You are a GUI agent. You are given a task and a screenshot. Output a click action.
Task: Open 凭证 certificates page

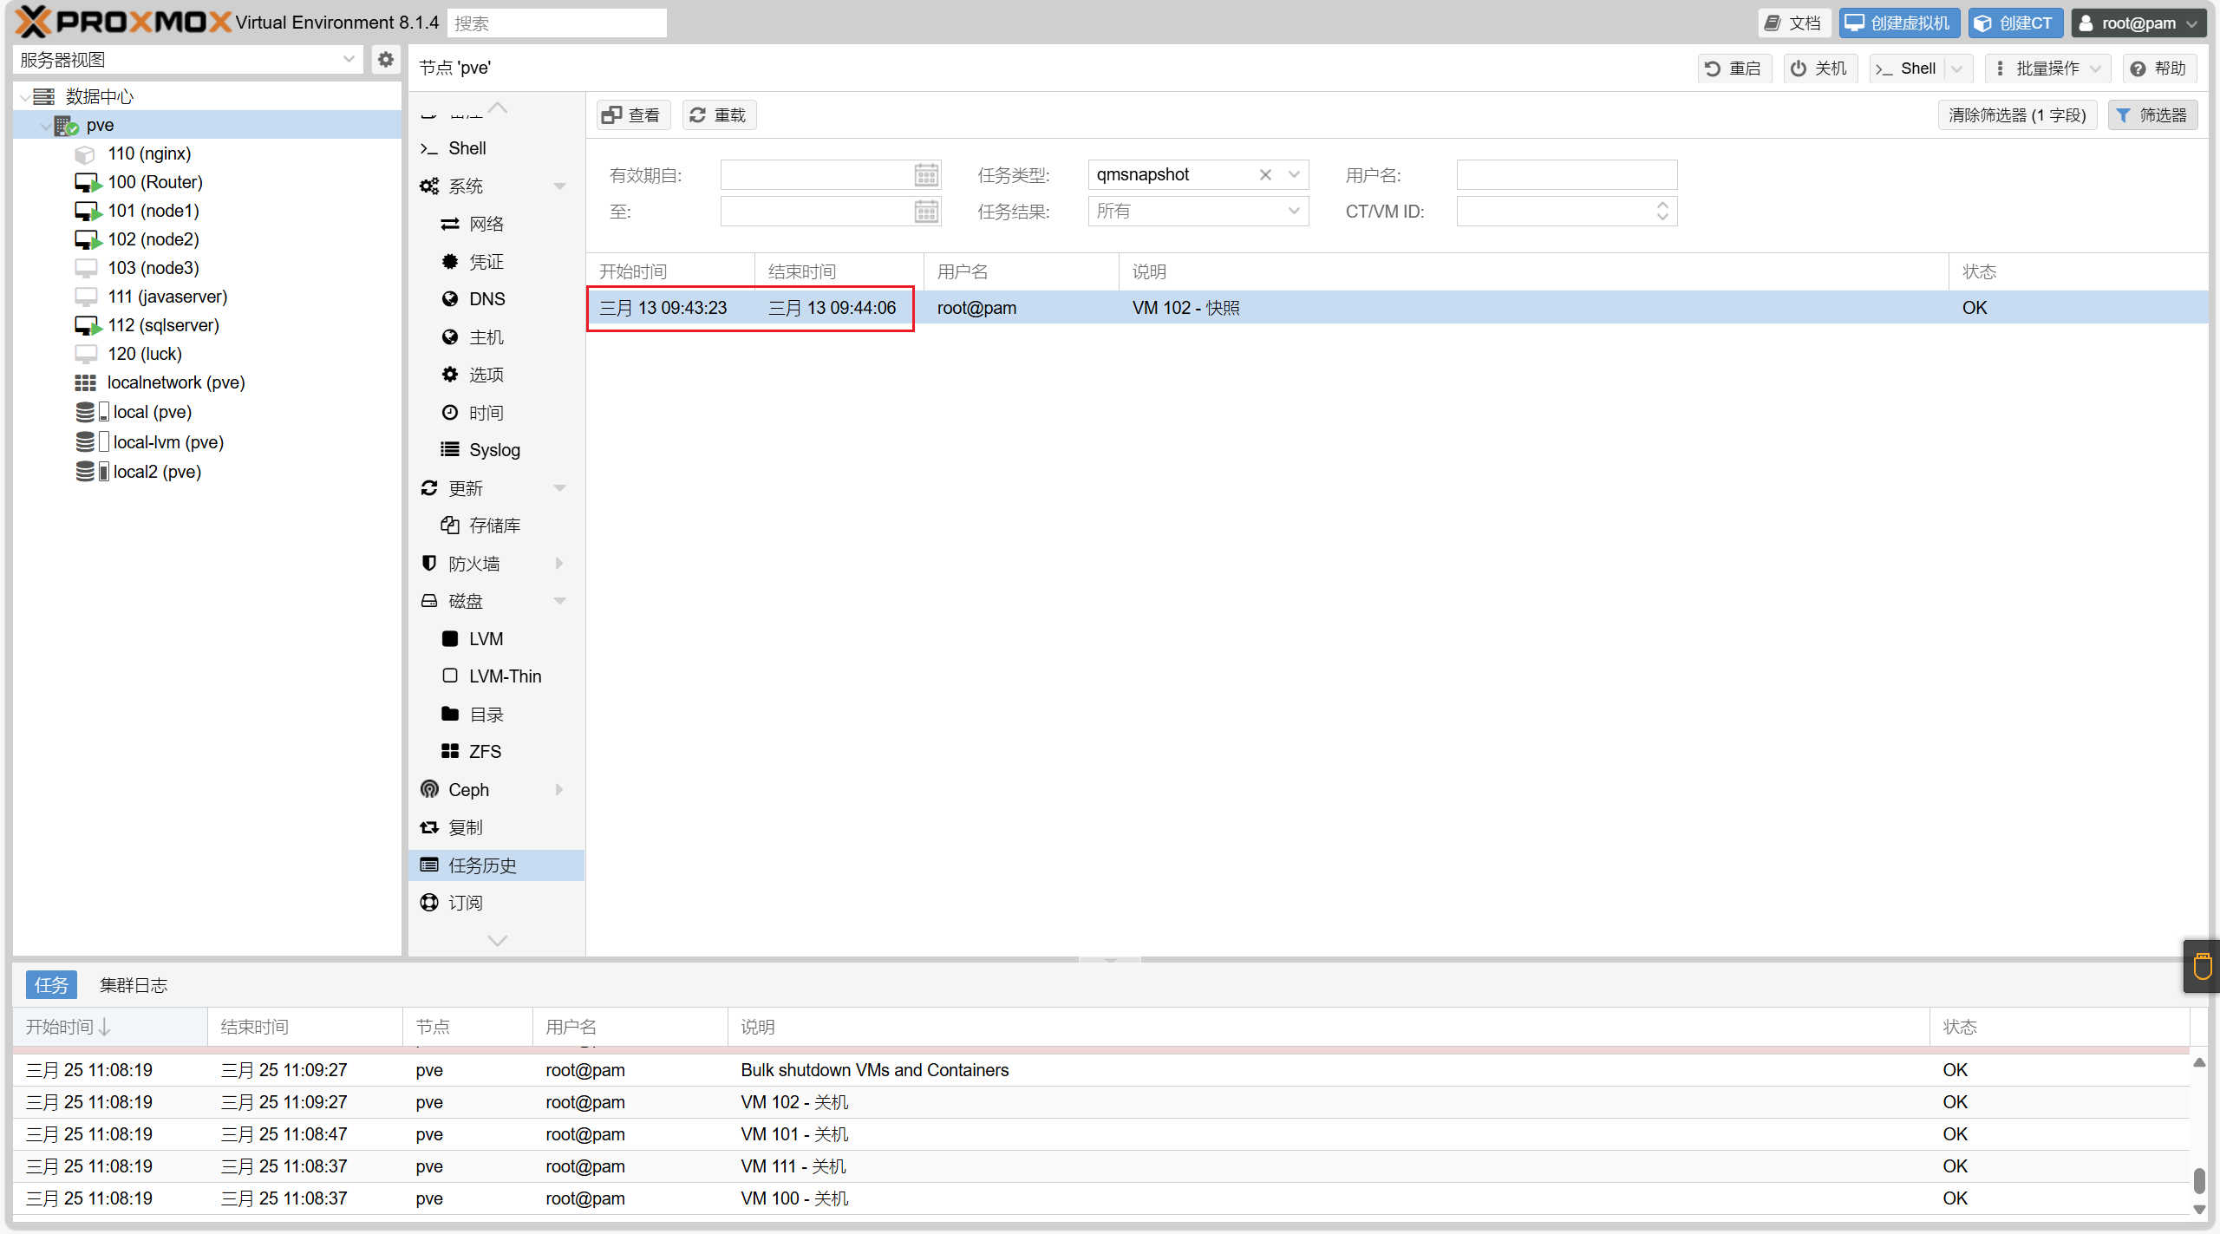click(486, 261)
